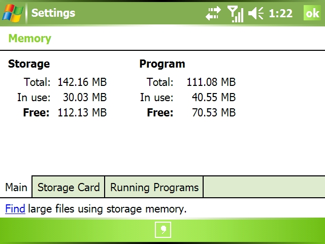Tap the Program total 111.08 MB value
This screenshot has width=325, height=244.
(211, 82)
